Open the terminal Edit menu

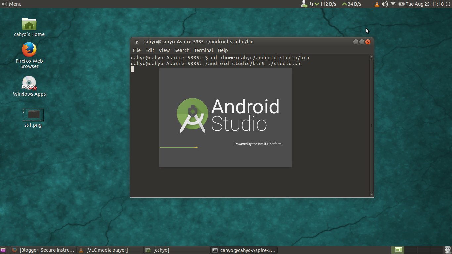point(150,50)
